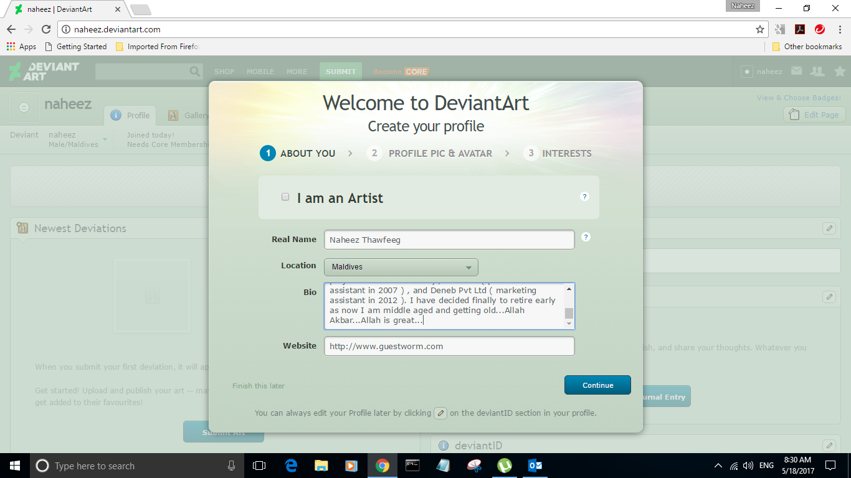Check the 'I am an Artist' checkbox
851x478 pixels.
click(x=285, y=197)
